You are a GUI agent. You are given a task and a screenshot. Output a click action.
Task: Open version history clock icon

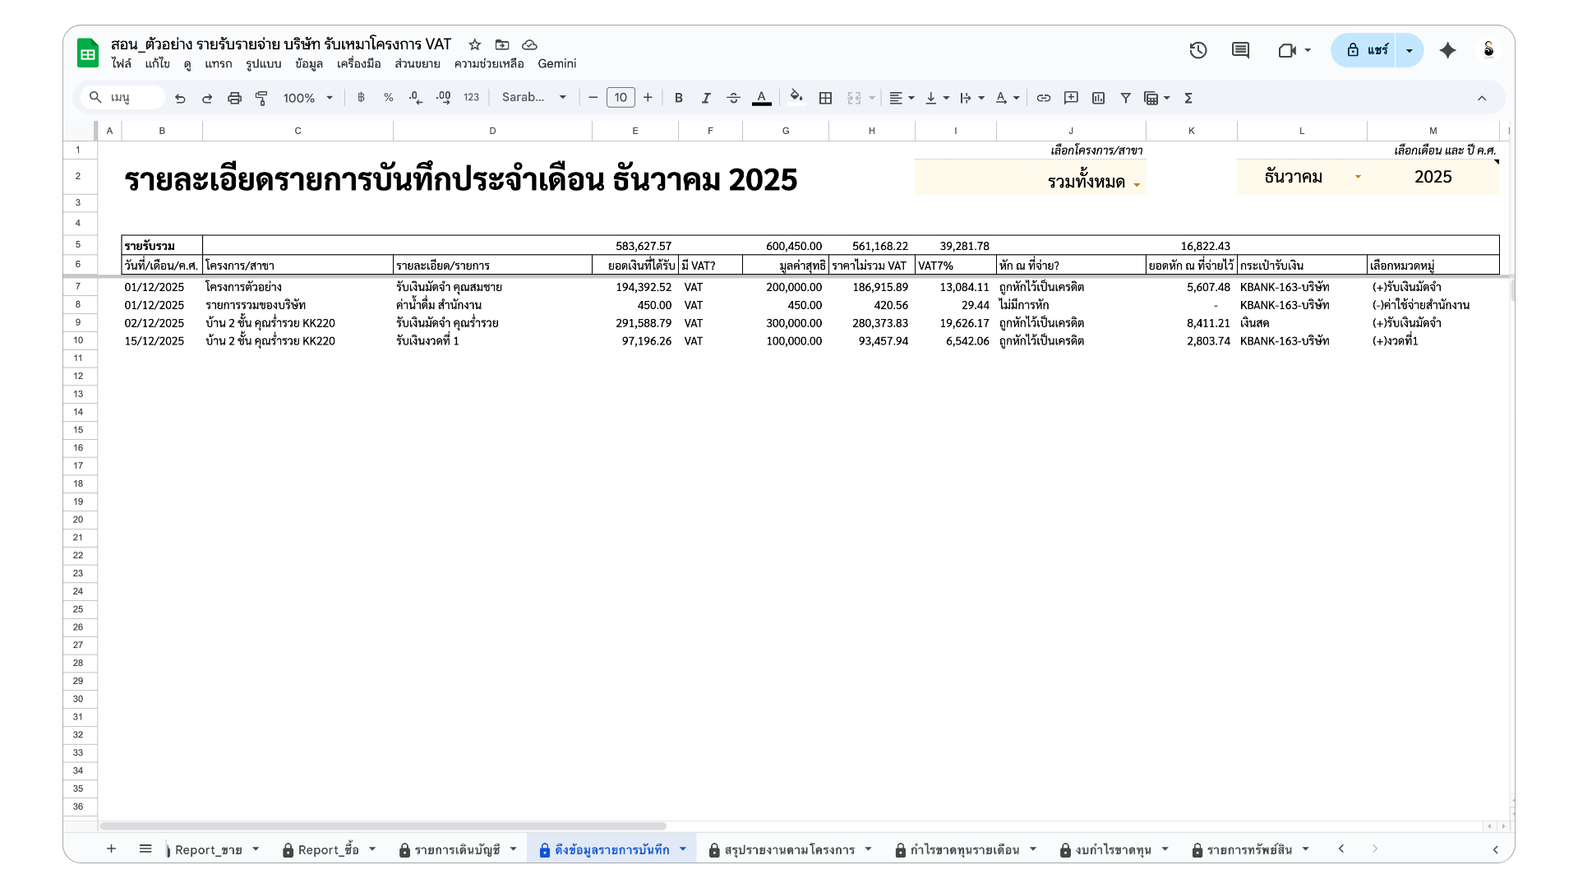pyautogui.click(x=1198, y=50)
